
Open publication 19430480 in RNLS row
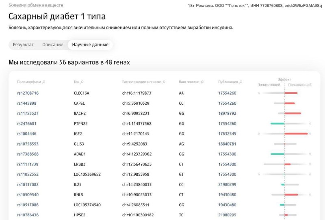pyautogui.click(x=227, y=195)
